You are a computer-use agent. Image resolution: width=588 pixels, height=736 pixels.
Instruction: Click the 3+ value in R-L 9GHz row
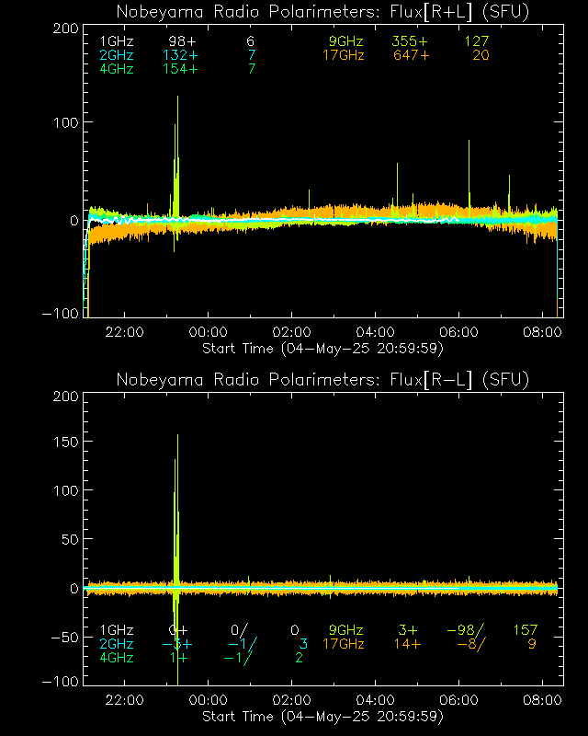[408, 630]
